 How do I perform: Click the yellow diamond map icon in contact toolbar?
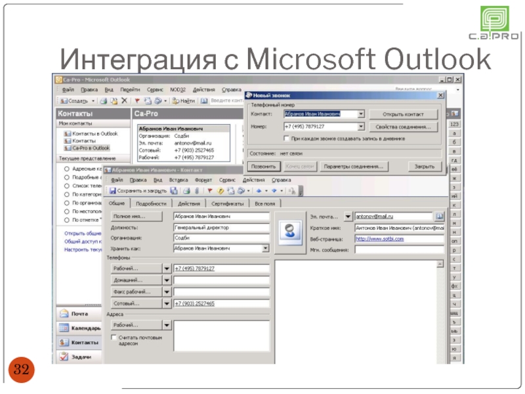click(x=220, y=190)
